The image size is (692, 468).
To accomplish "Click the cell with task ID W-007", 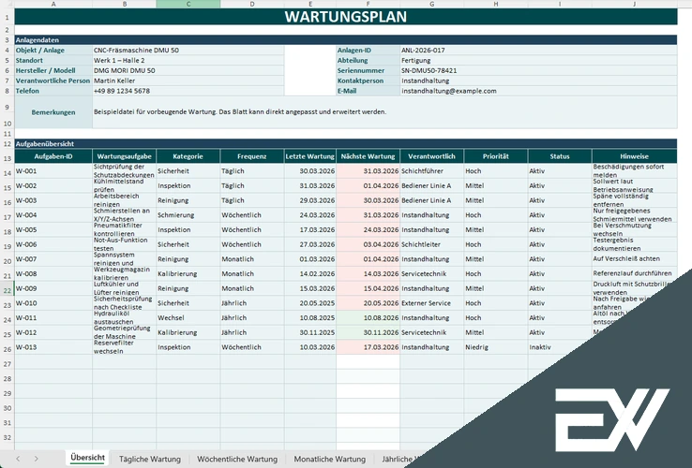I will click(53, 259).
